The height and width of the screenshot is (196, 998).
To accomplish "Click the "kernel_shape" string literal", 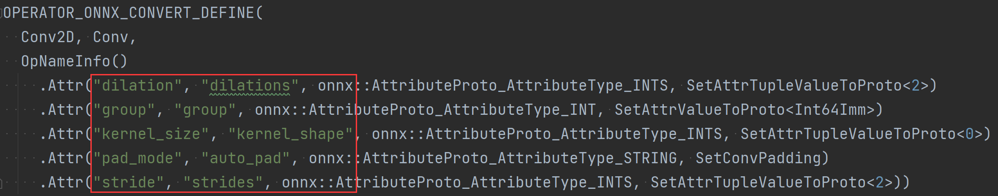I will click(x=290, y=134).
